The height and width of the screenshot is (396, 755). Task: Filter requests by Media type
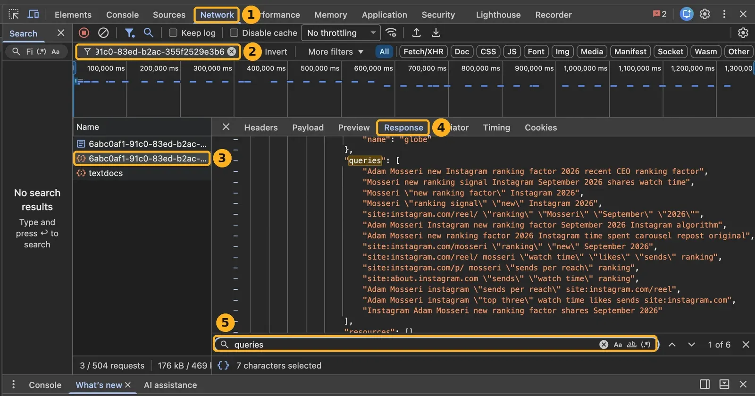[592, 51]
